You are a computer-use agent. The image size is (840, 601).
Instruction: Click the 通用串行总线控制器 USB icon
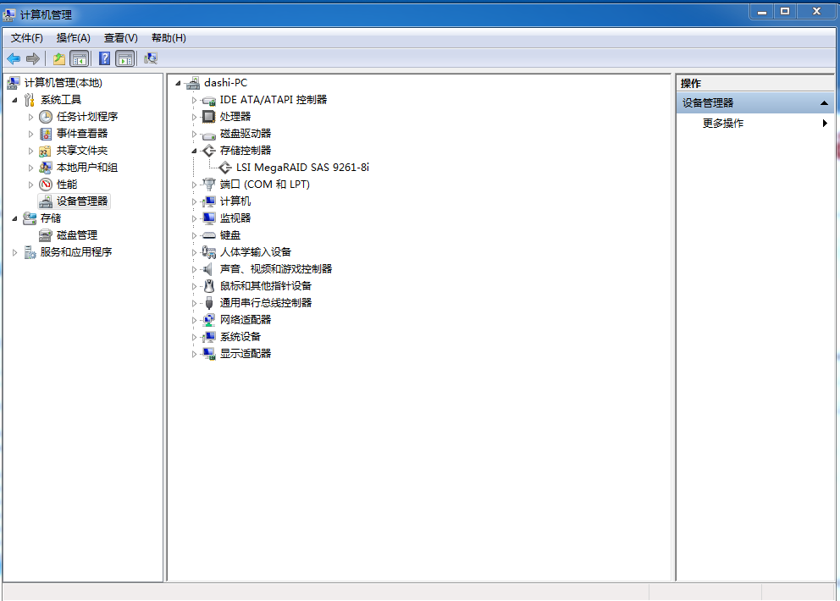[209, 303]
